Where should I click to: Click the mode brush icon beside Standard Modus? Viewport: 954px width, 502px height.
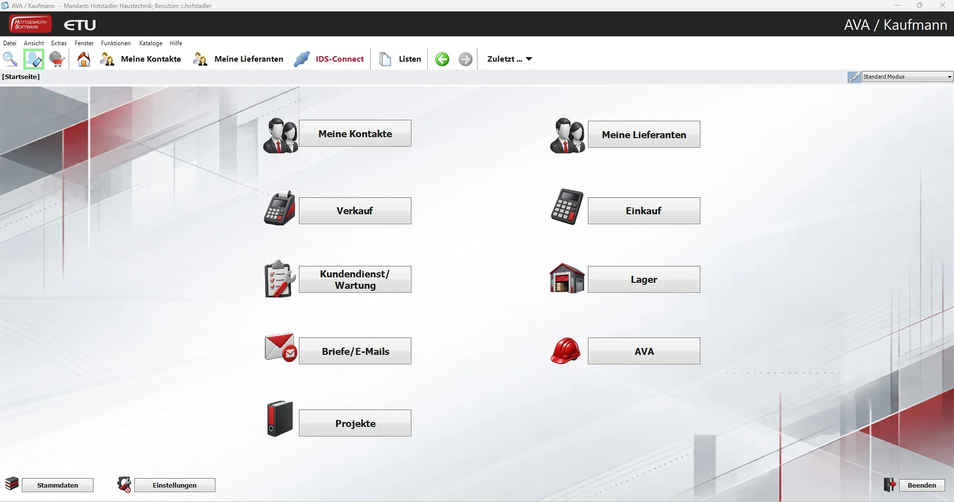pyautogui.click(x=854, y=77)
